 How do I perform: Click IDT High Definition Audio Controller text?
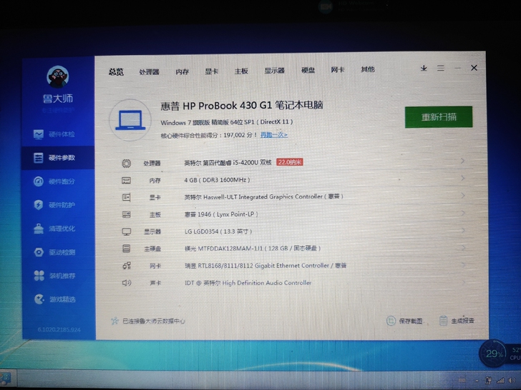[248, 283]
